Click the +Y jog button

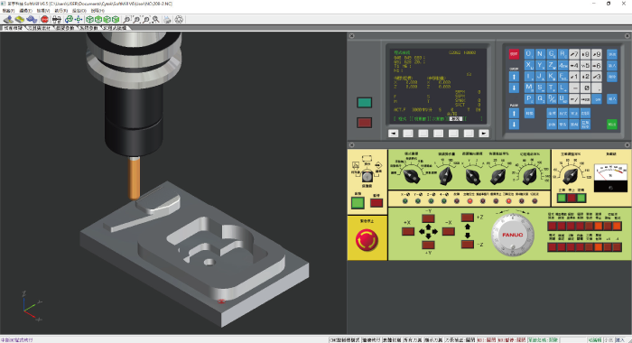tap(428, 245)
